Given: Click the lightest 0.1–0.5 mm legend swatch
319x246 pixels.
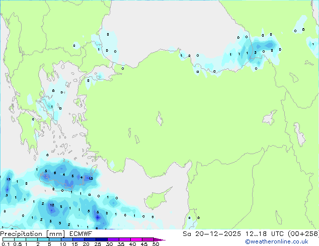Looking at the screenshot, I should click(x=9, y=239).
